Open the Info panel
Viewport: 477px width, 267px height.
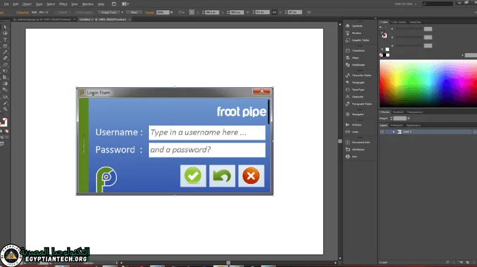point(355,157)
